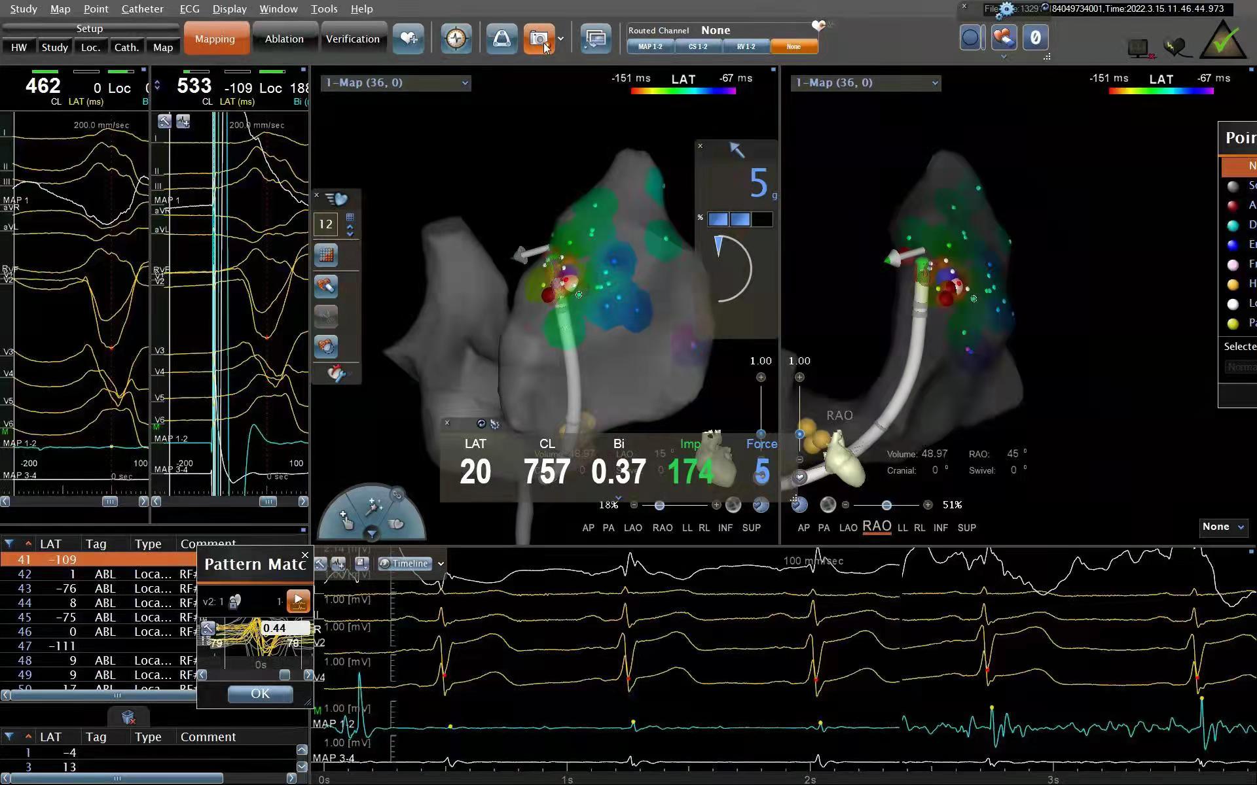The width and height of the screenshot is (1257, 785).
Task: Click the compass navigation toolbar icon
Action: coord(456,39)
